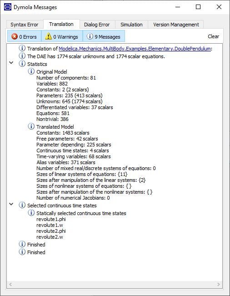230x296 pixels.
Task: Select state 'revolute2.phi'
Action: coord(51,231)
